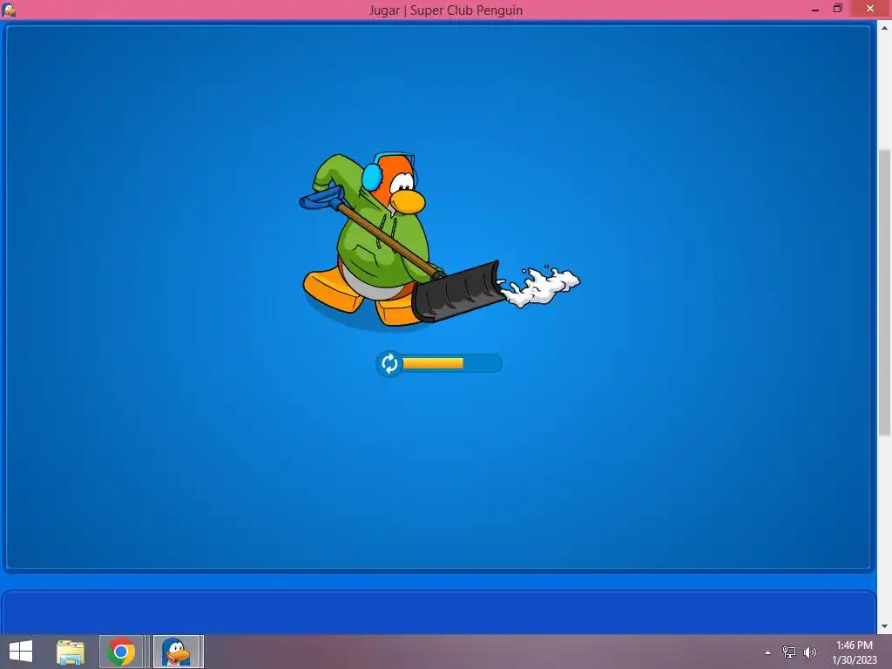This screenshot has height=669, width=892.
Task: Show hidden system tray icons arrow
Action: [x=768, y=652]
